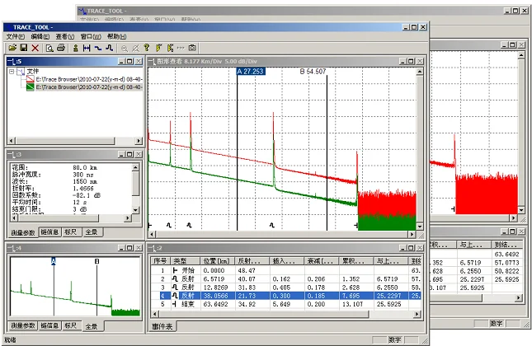This screenshot has height=346, width=532.
Task: Click marker A label 27.253 on graph
Action: [x=251, y=72]
